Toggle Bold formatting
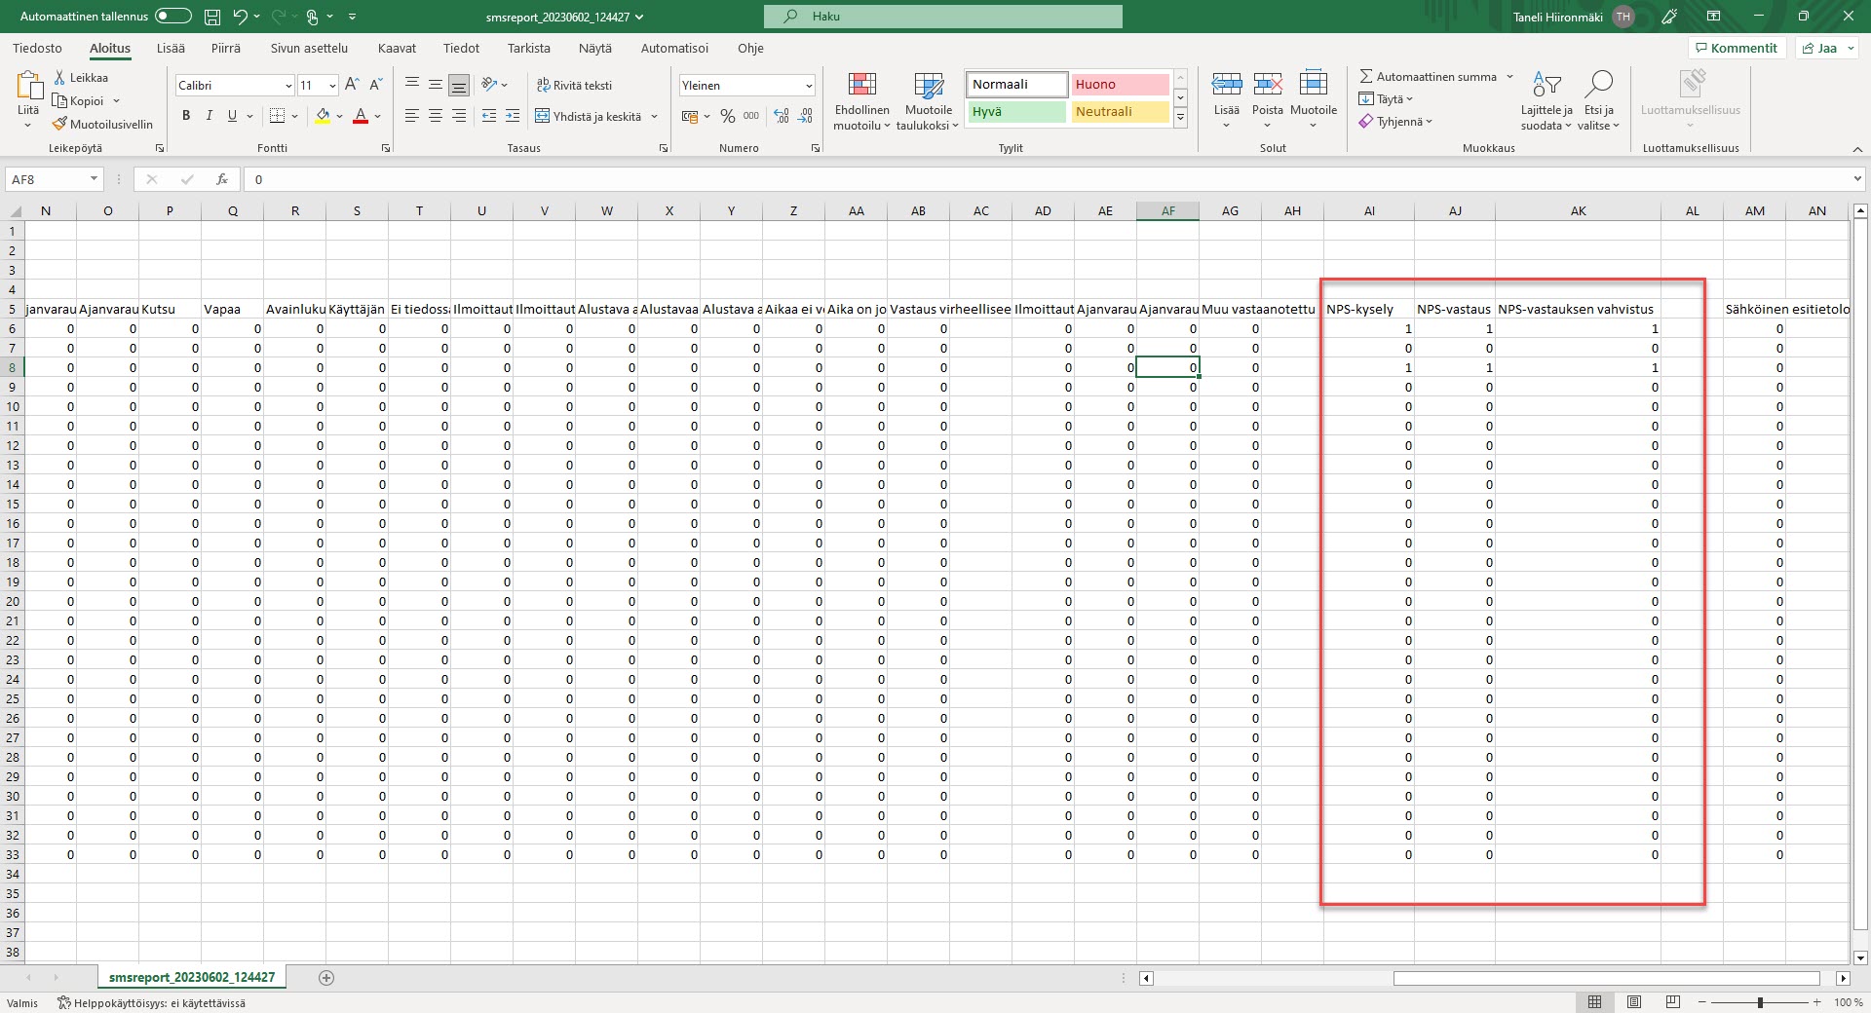1871x1013 pixels. click(186, 116)
